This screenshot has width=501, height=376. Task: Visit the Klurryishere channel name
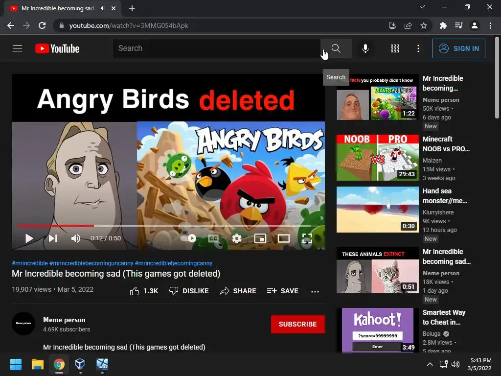click(x=438, y=212)
